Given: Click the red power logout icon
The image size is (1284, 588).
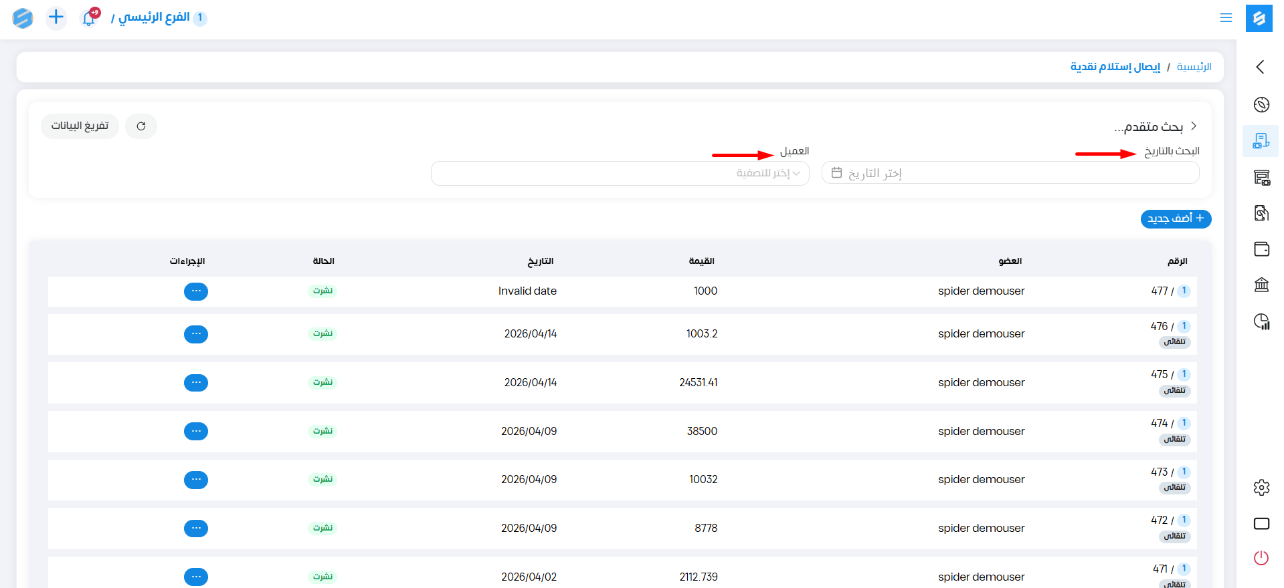Looking at the screenshot, I should coord(1261,558).
